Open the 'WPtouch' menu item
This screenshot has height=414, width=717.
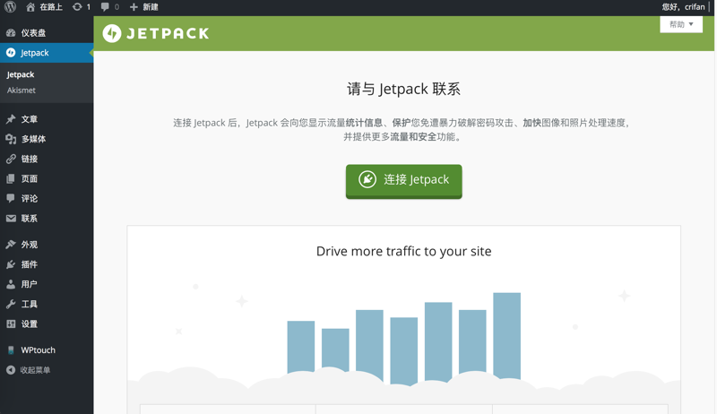coord(47,350)
